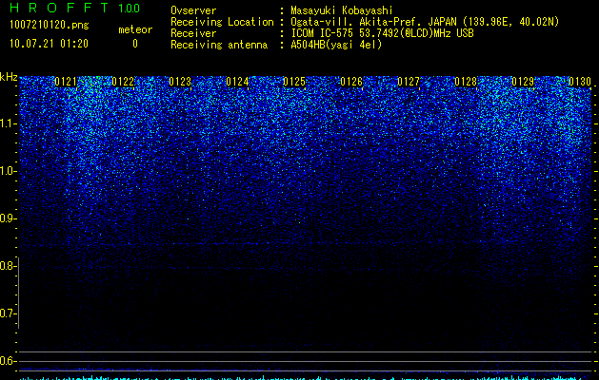Click the ICOM IC-575 receiver value
This screenshot has height=380, width=599.
pyautogui.click(x=382, y=33)
